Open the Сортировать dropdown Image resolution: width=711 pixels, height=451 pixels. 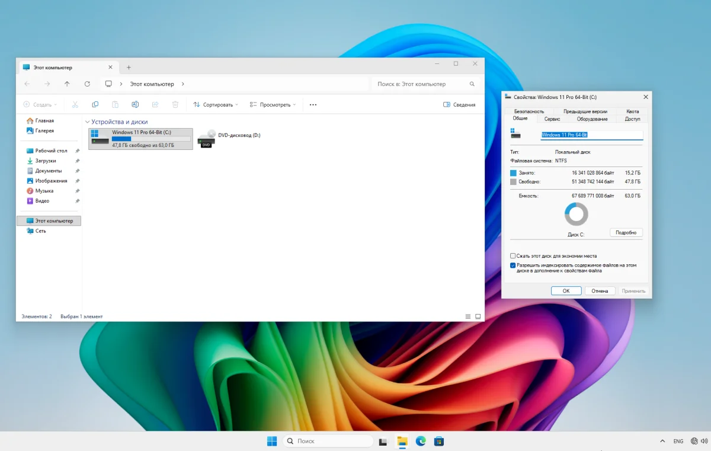216,105
